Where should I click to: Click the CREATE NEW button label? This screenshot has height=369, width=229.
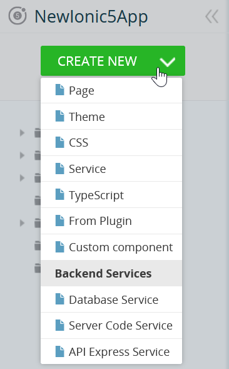97,61
